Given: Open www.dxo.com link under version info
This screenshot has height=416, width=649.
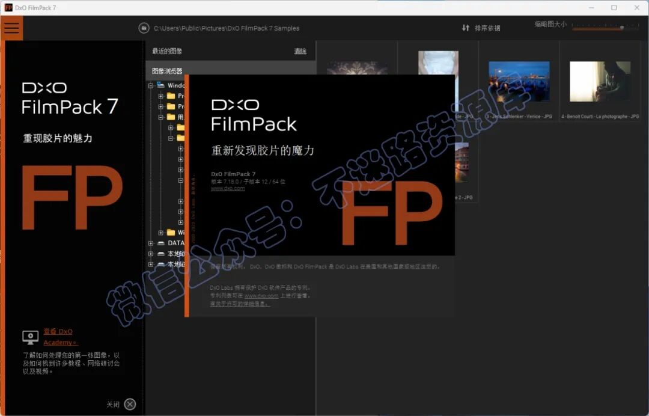Looking at the screenshot, I should click(x=228, y=188).
